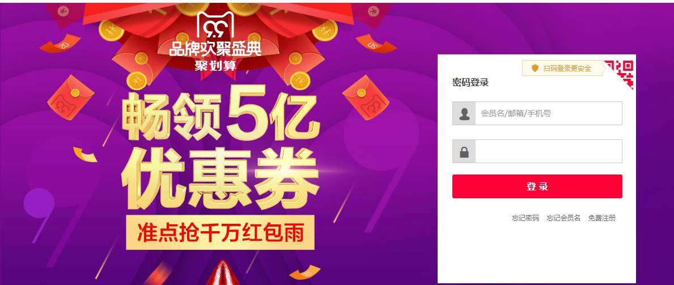Click the 聚划算 logo under the banner title
The width and height of the screenshot is (674, 285).
coord(215,65)
